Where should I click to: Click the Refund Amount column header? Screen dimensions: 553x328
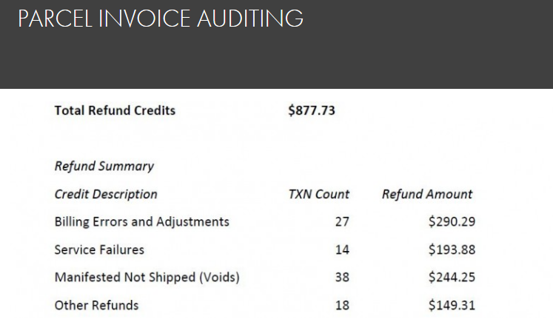(427, 194)
